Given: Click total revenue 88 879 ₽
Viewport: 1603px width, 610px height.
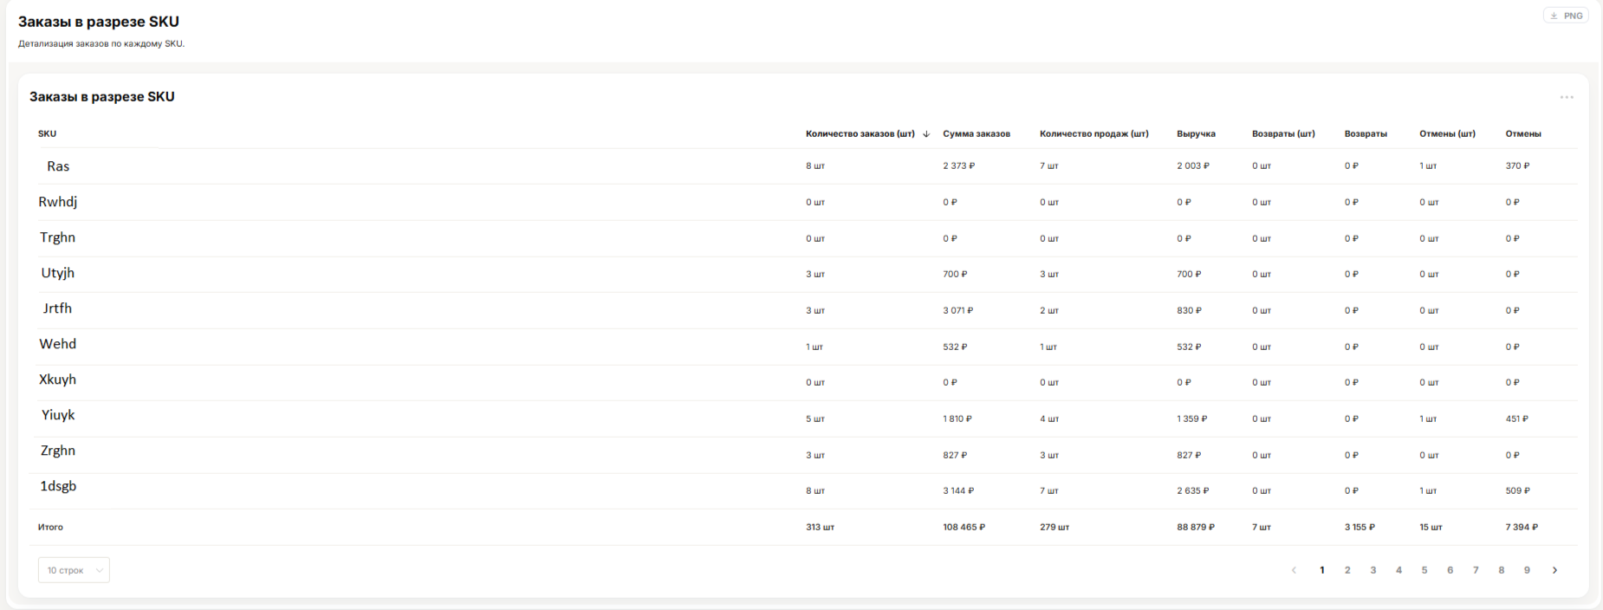Looking at the screenshot, I should click(x=1196, y=527).
